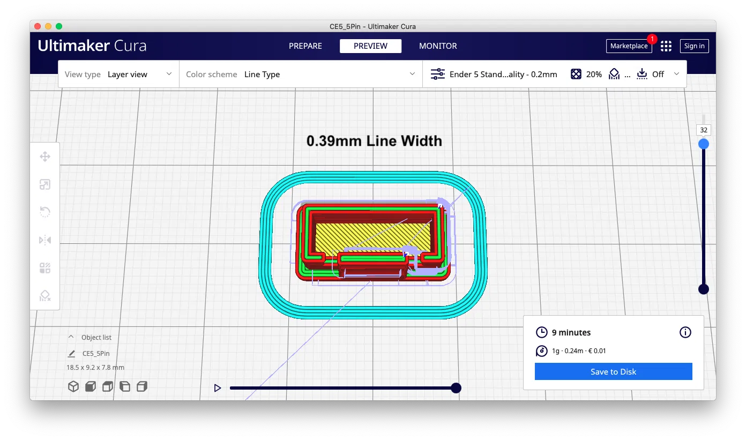
Task: Select the Mirror tool icon
Action: click(x=45, y=240)
